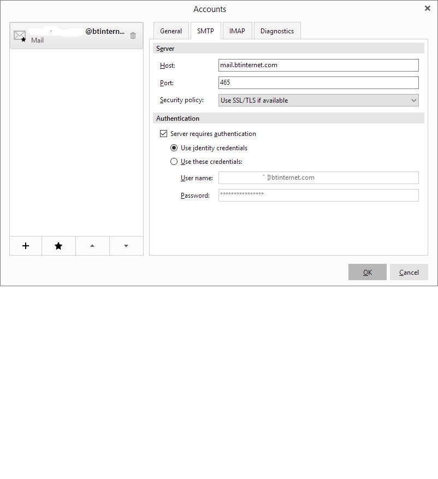
Task: Move account down in list
Action: point(126,246)
